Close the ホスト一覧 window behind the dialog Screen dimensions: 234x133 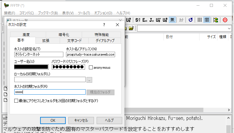coord(120,20)
